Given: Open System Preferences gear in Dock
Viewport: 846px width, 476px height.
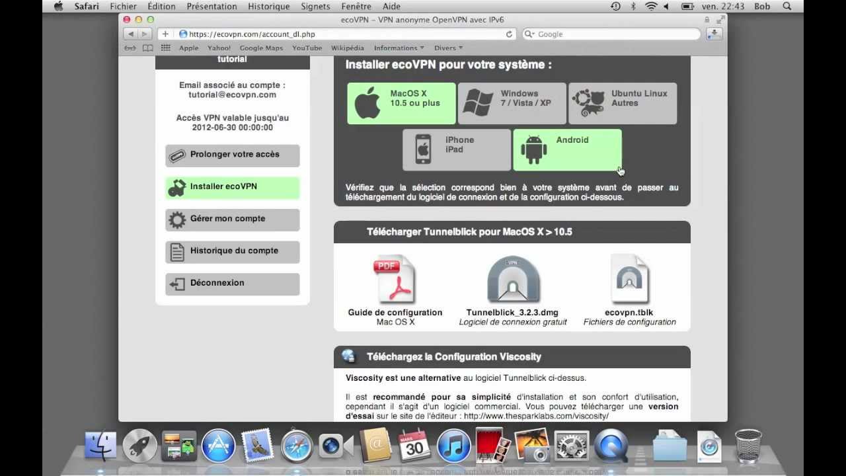Looking at the screenshot, I should click(x=572, y=446).
